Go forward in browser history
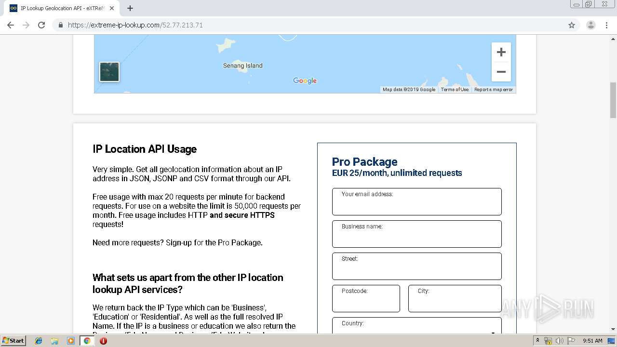Viewport: 617px width, 347px height. pyautogui.click(x=26, y=25)
